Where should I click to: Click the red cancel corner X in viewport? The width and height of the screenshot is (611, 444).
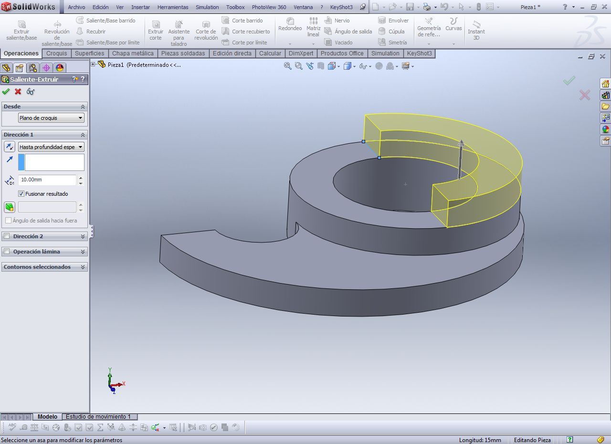point(585,95)
